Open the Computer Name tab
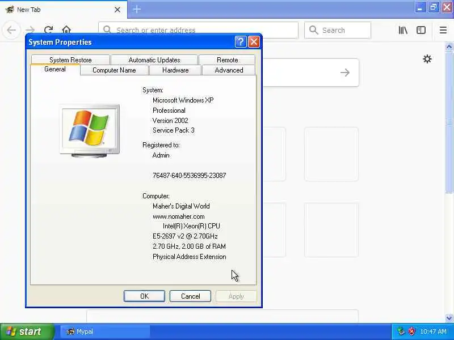 point(114,70)
